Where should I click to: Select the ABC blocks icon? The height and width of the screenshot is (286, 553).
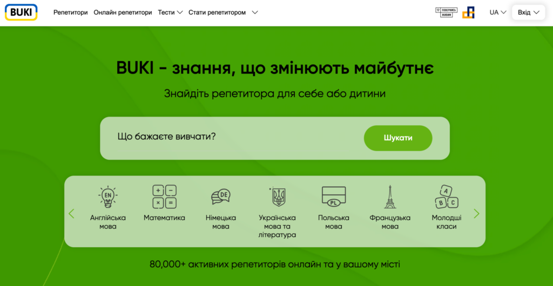tap(447, 196)
